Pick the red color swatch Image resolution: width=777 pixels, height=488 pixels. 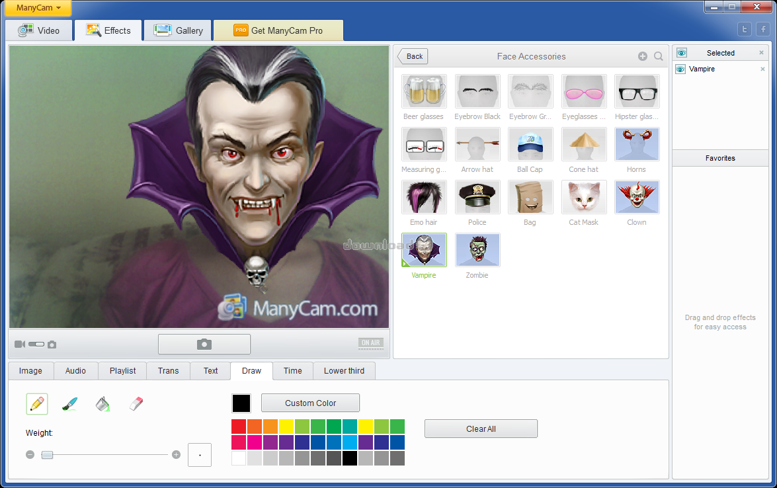[x=239, y=427]
